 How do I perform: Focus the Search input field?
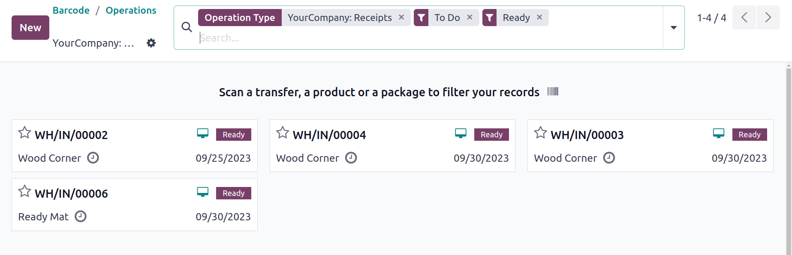point(429,38)
